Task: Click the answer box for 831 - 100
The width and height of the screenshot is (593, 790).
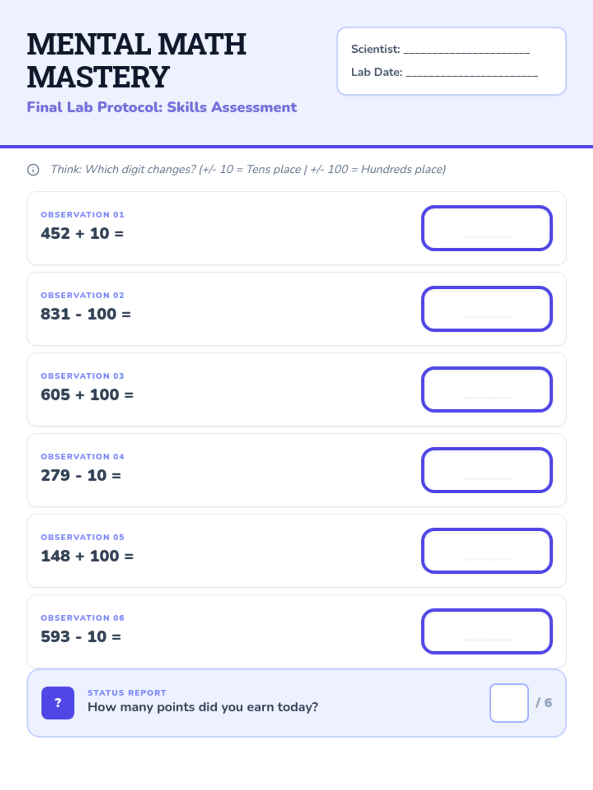Action: coord(487,309)
